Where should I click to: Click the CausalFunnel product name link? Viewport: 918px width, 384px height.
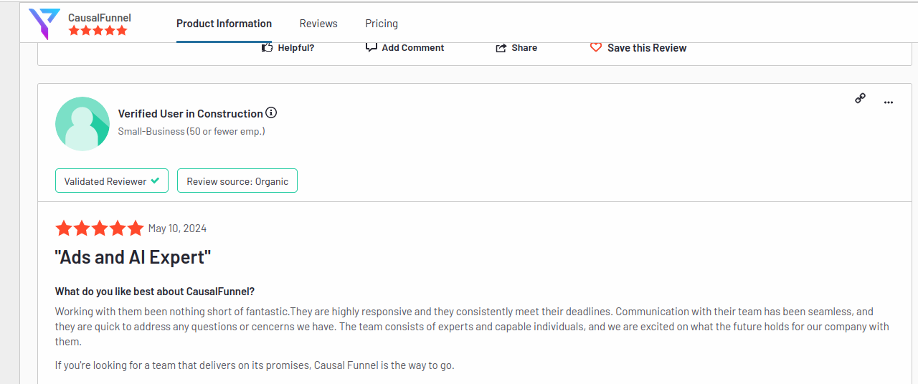click(100, 17)
